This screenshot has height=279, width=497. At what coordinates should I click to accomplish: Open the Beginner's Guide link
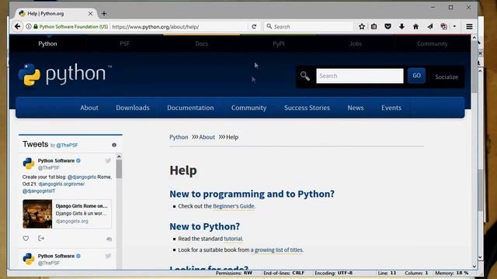234,206
